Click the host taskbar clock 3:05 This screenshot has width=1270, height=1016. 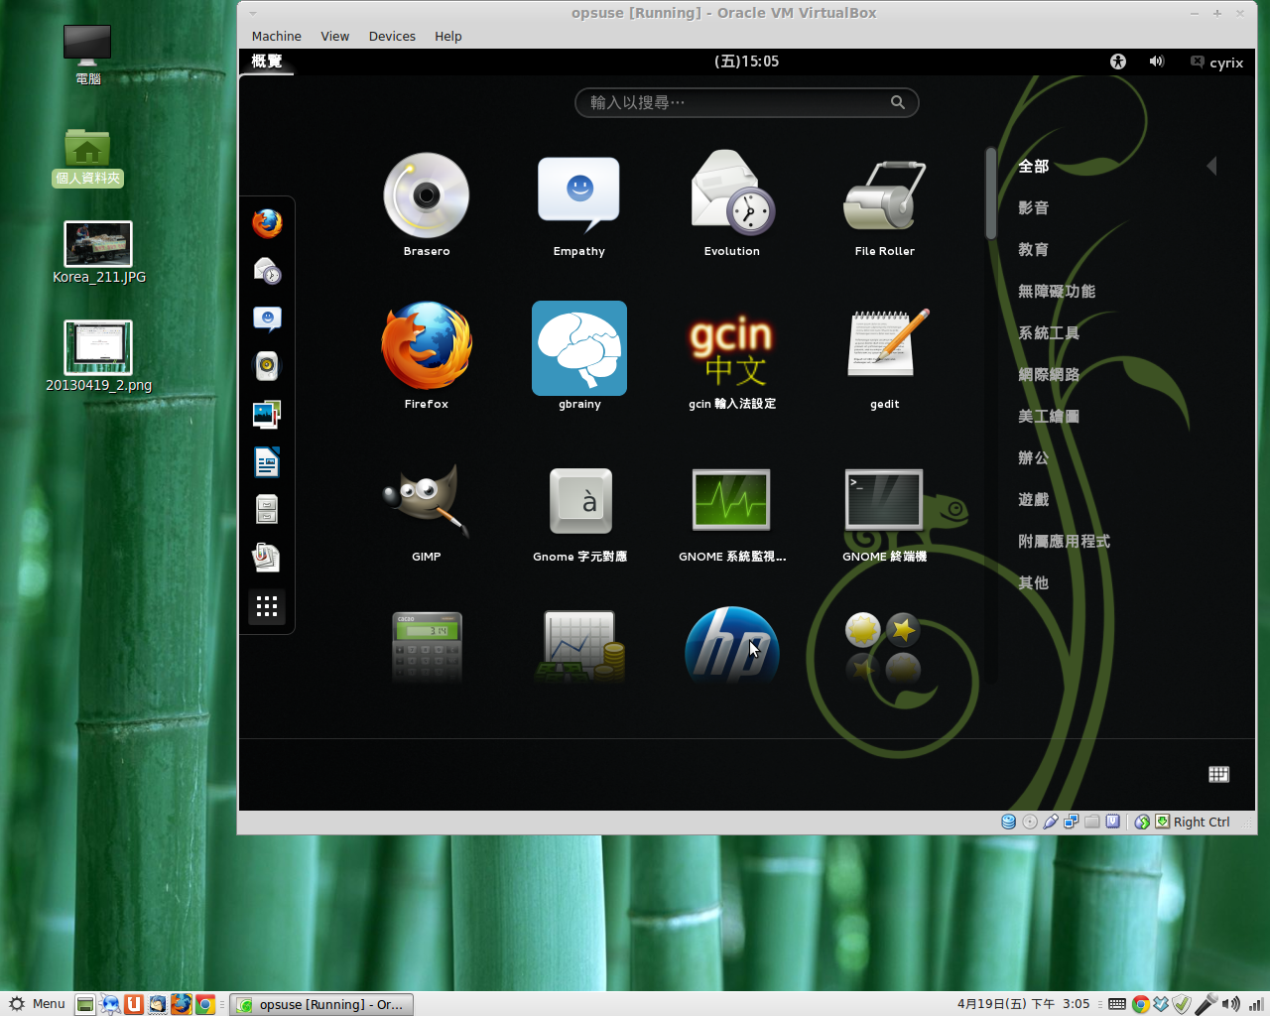(1024, 1004)
